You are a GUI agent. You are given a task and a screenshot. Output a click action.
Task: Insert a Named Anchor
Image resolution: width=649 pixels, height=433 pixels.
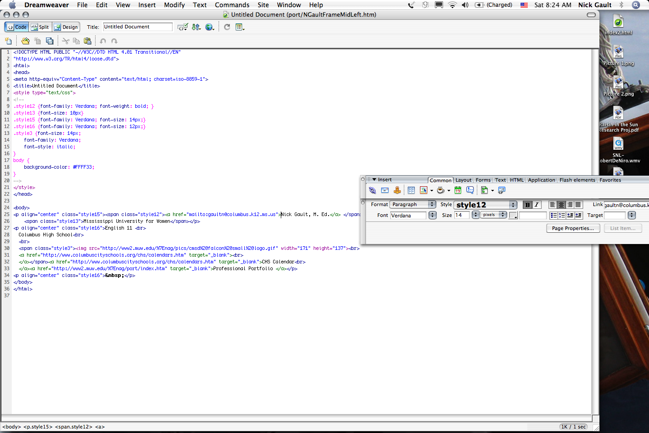pyautogui.click(x=397, y=190)
